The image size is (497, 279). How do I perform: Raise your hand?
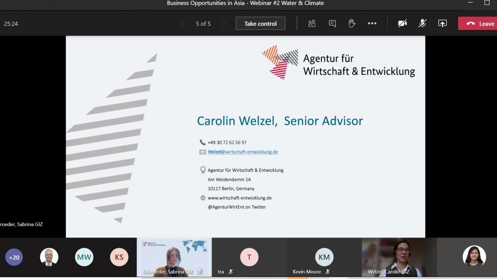coord(352,24)
